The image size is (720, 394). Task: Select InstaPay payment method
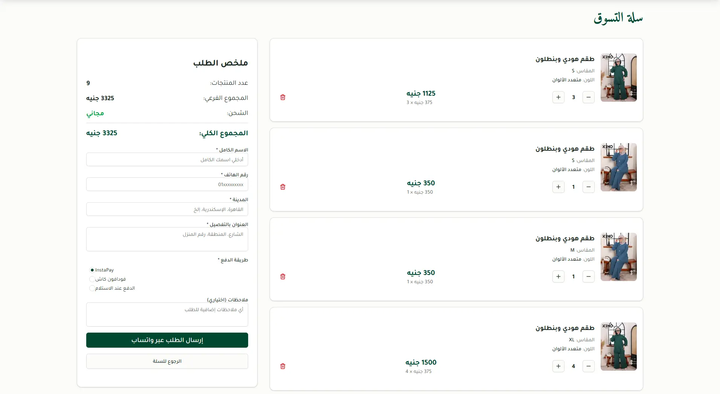92,270
